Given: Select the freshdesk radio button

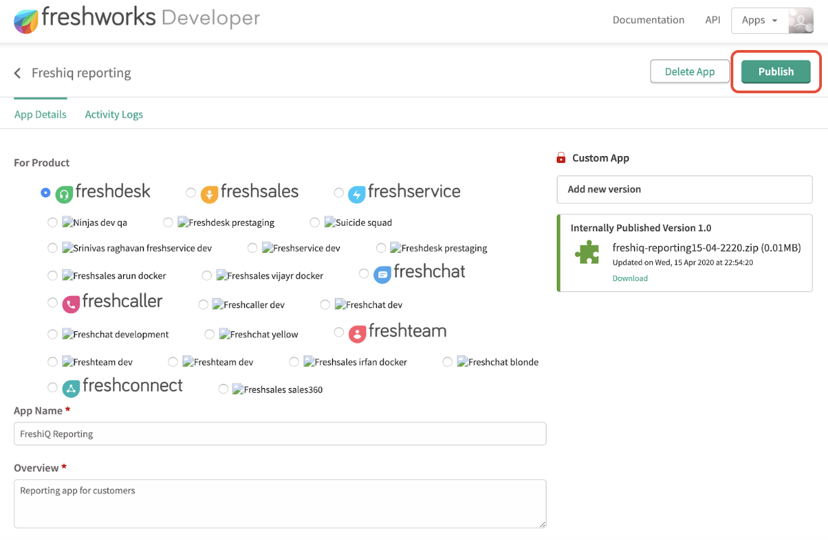Looking at the screenshot, I should (x=45, y=193).
